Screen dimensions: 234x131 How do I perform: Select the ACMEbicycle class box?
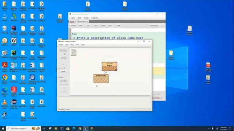101,79
